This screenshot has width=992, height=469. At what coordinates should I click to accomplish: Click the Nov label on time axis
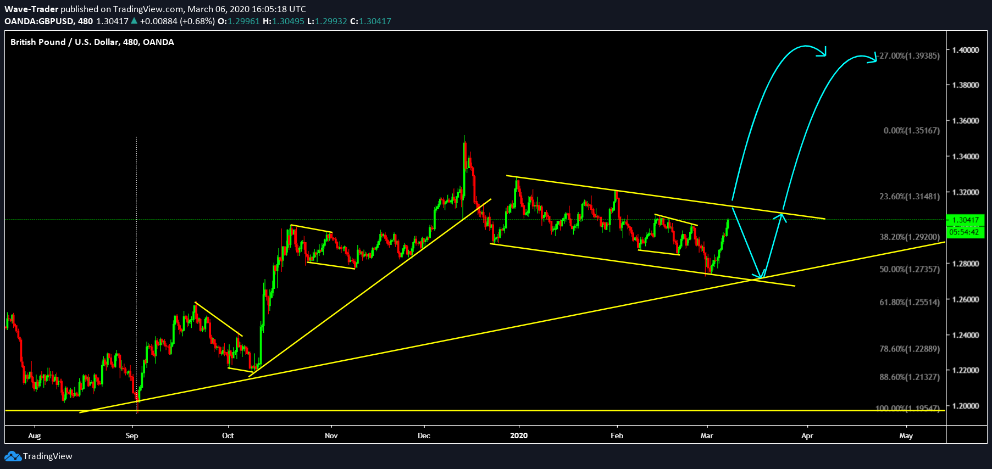[x=331, y=436]
